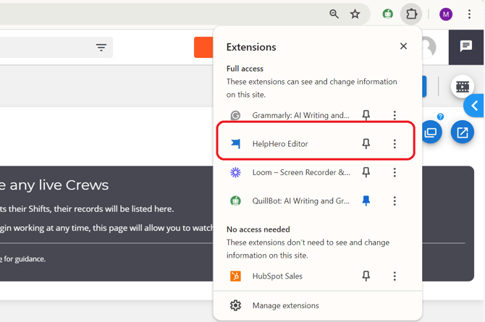This screenshot has width=485, height=322.
Task: Open the Chrome profile avatar
Action: [446, 14]
